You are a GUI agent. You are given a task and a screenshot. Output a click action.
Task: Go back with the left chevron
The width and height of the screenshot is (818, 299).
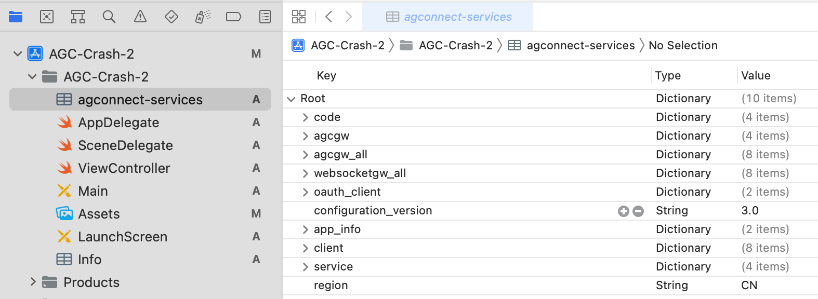(328, 17)
